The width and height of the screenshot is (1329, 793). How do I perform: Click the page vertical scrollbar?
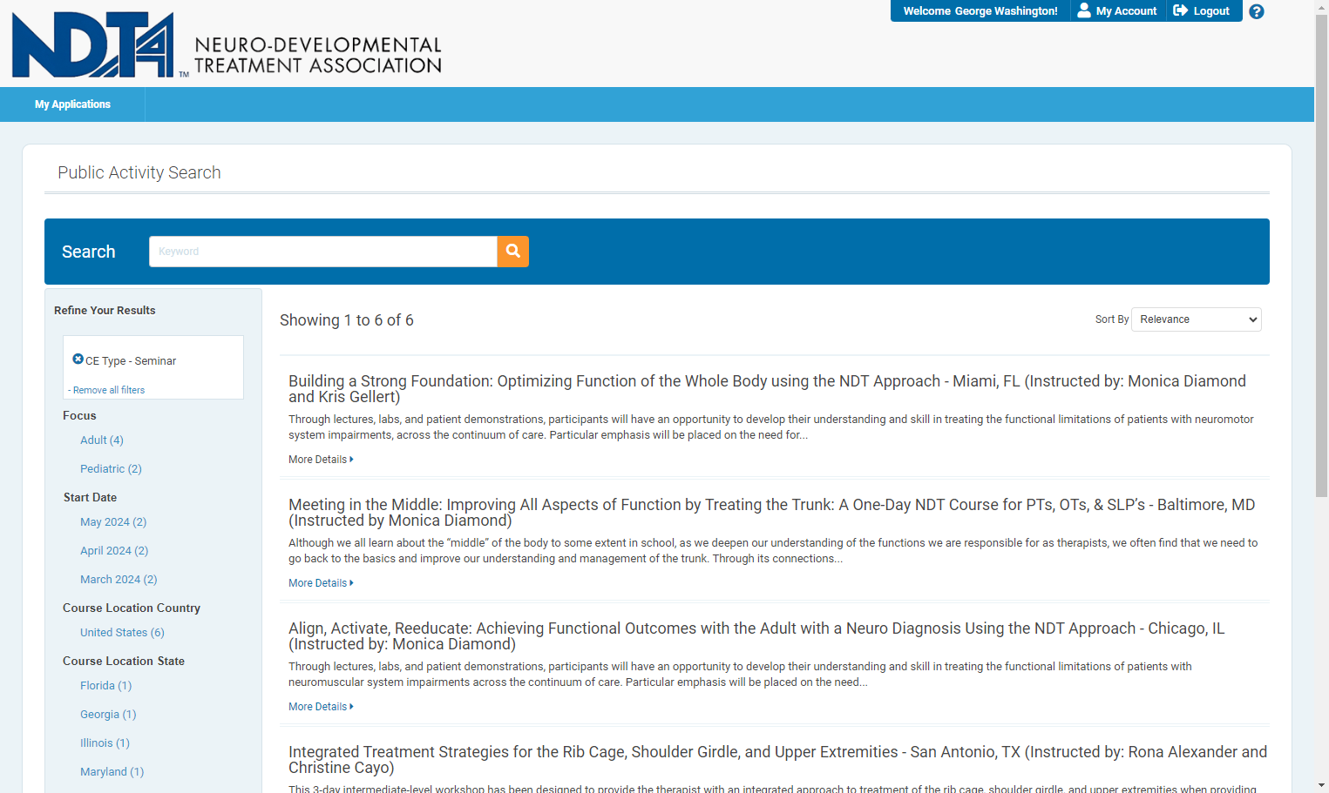1321,255
